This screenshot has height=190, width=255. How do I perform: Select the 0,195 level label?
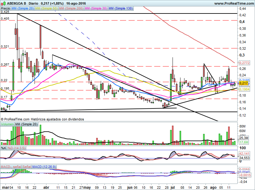(x=5, y=89)
